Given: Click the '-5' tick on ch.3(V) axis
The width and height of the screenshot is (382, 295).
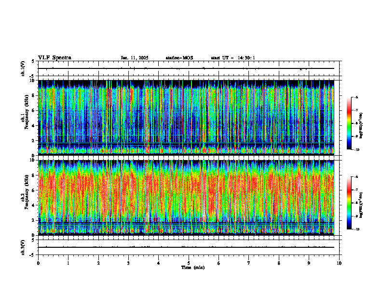Looking at the screenshot, I should [x=32, y=255].
